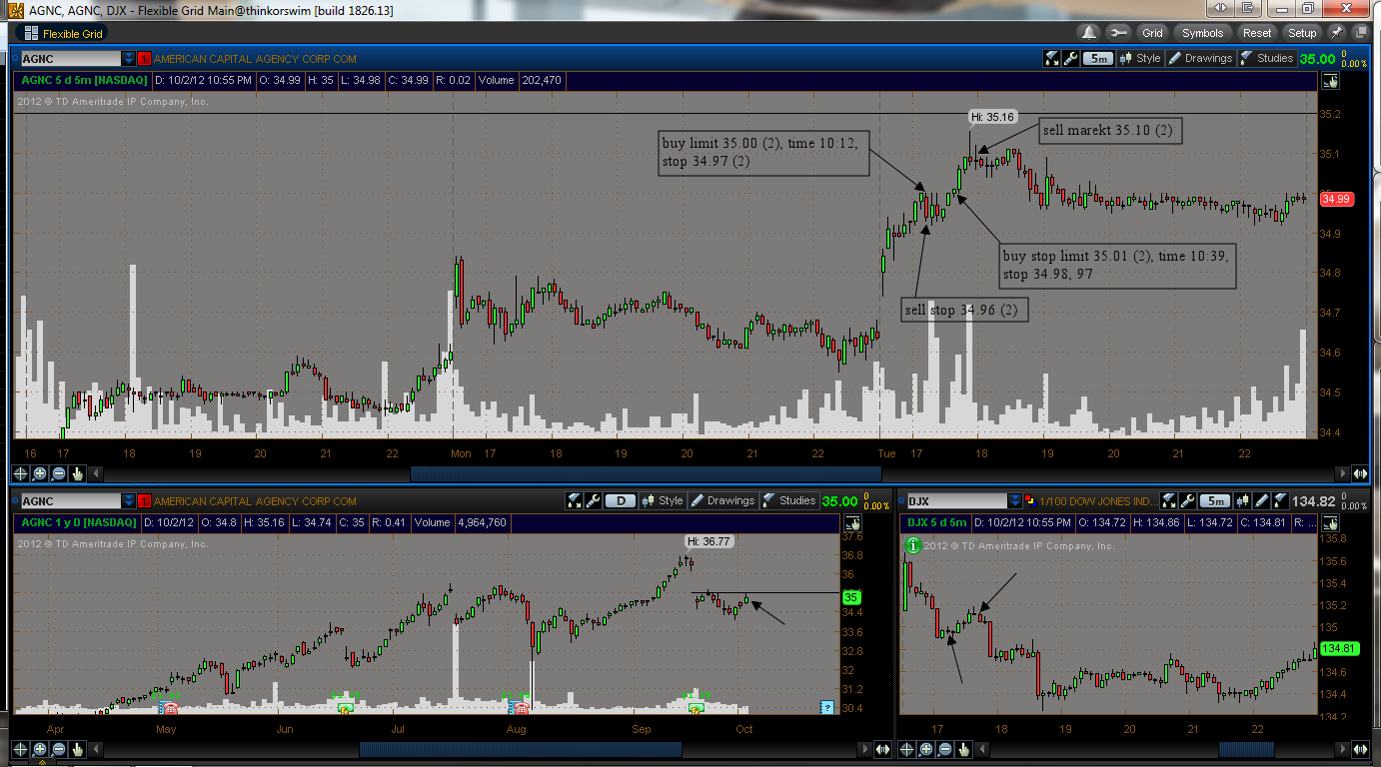Click the flask share icon on top chart
1381x767 pixels.
(x=1051, y=59)
